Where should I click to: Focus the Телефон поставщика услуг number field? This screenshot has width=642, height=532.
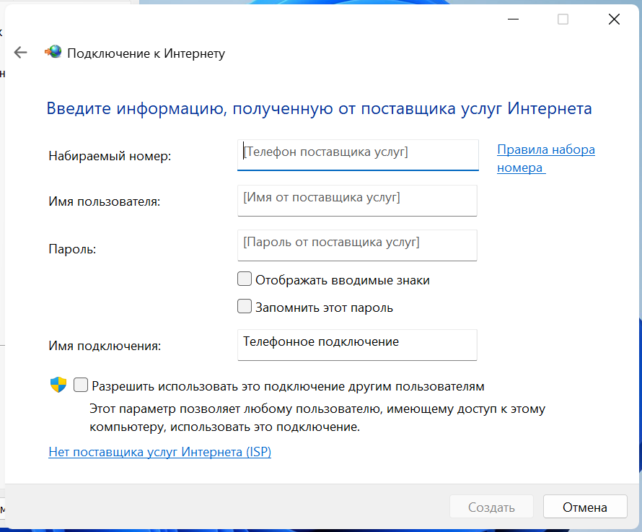(x=357, y=154)
